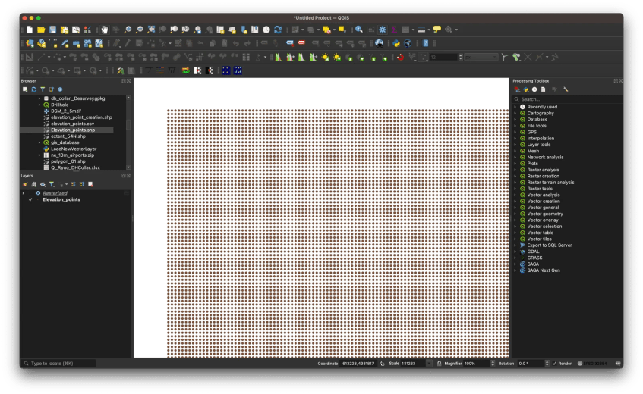The height and width of the screenshot is (394, 643).
Task: Open the px units dropdown in toolbar
Action: (x=481, y=58)
